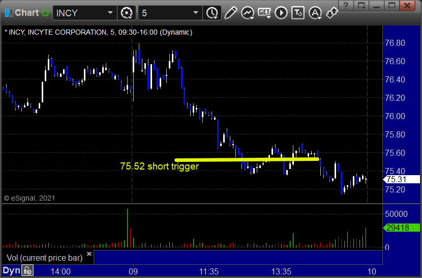Click the 76.80 price axis label

pyautogui.click(x=395, y=43)
